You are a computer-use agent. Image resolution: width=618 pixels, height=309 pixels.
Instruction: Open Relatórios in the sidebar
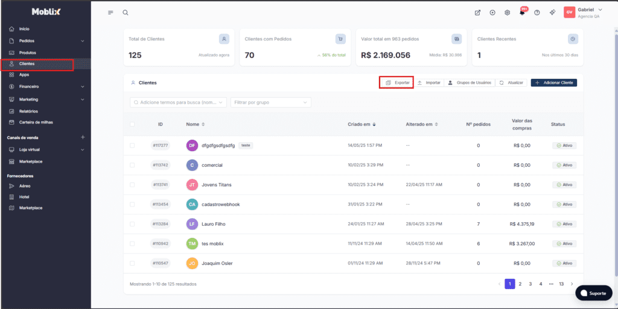pos(28,111)
